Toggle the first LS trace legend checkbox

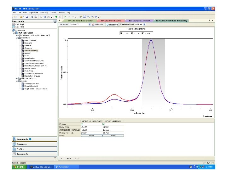(x=121, y=33)
